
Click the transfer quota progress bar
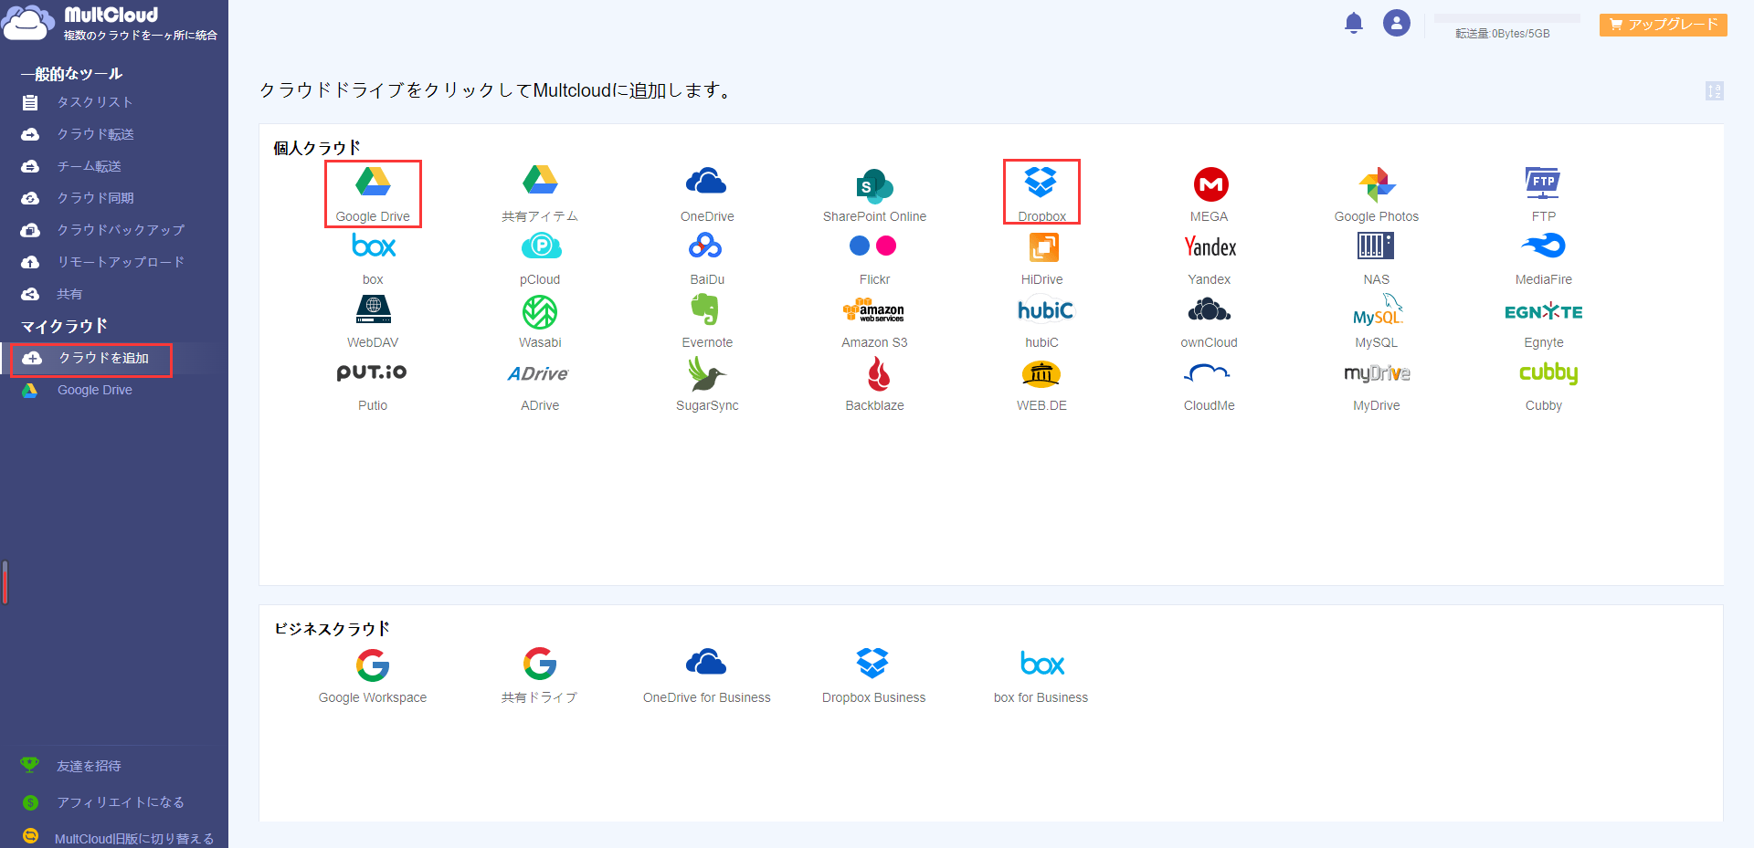(1506, 18)
